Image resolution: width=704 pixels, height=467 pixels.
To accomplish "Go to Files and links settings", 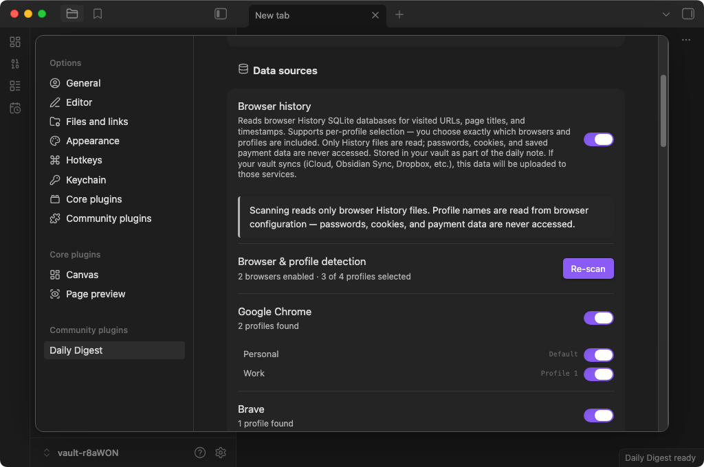I will 115,122.
